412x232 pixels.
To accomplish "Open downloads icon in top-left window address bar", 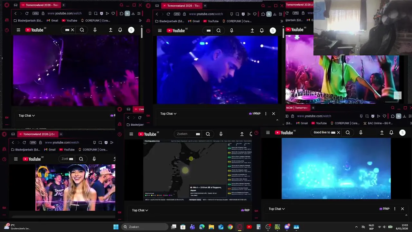I will (x=133, y=14).
